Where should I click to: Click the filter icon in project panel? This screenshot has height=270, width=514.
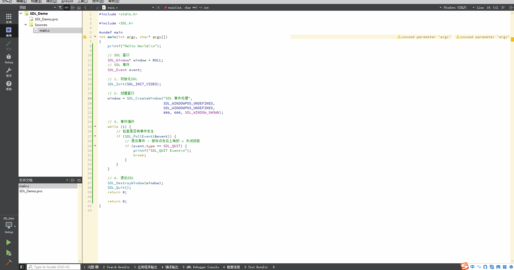tap(60, 8)
